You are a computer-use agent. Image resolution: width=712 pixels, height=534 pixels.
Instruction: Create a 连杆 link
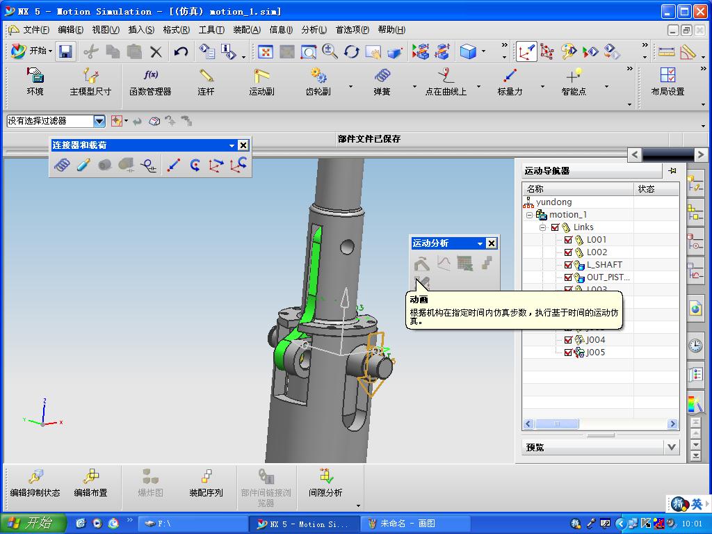[206, 82]
